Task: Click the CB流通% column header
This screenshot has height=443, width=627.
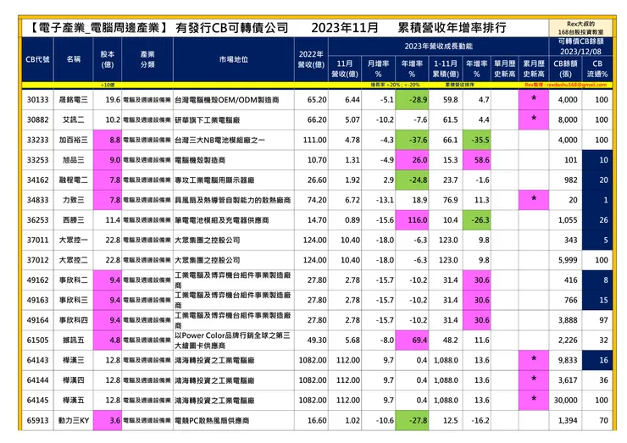Action: coord(597,69)
